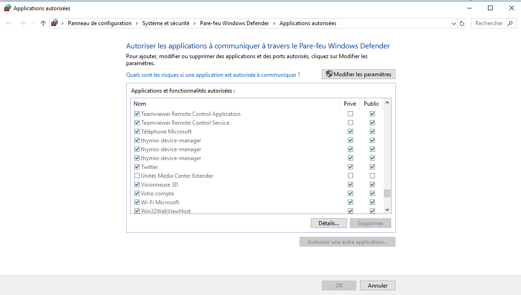Refresh the address bar view
Screen dimensions: 521x295
tap(462, 23)
